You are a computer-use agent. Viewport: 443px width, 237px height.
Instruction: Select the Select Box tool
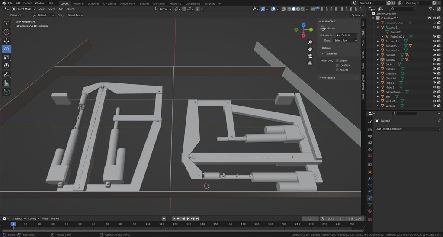coord(6,24)
